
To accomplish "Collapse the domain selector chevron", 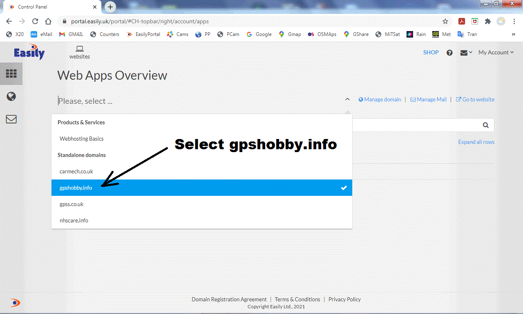I will (347, 99).
